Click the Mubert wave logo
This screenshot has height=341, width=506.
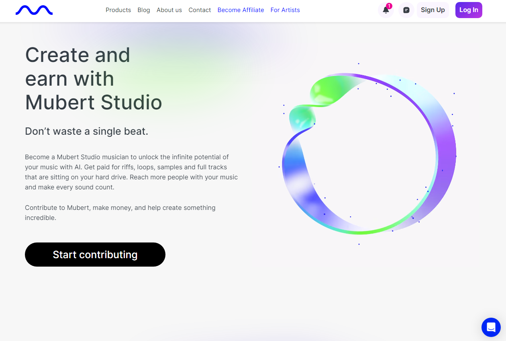tap(34, 10)
